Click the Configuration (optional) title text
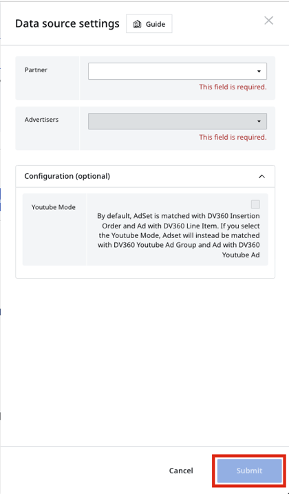Image resolution: width=289 pixels, height=494 pixels. (x=67, y=176)
